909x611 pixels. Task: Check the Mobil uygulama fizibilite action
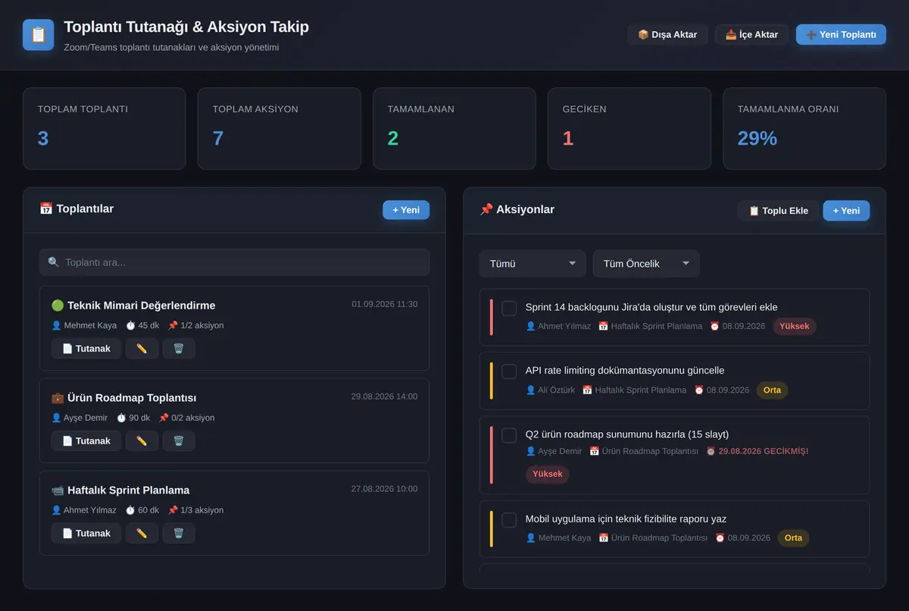pyautogui.click(x=509, y=520)
